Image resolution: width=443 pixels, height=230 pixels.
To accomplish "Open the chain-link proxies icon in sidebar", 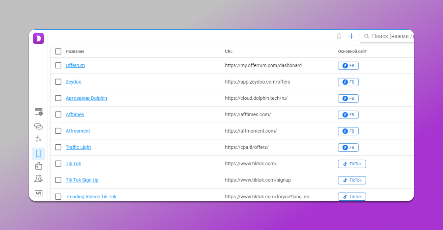I will point(38,126).
